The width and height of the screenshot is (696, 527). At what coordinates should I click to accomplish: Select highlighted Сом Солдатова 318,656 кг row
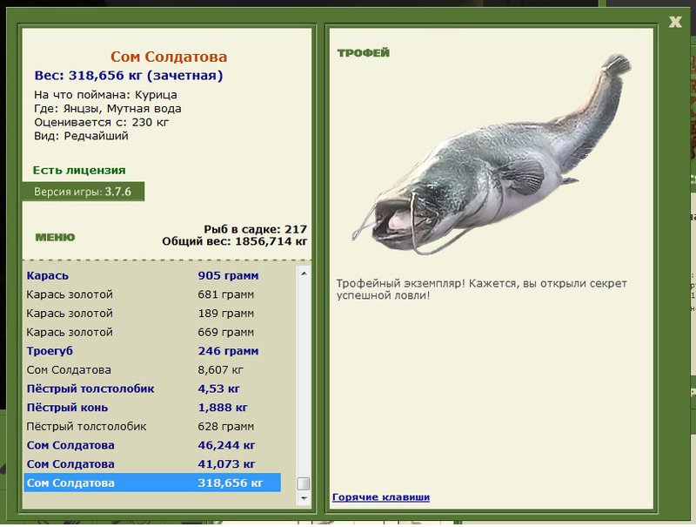[x=152, y=483]
